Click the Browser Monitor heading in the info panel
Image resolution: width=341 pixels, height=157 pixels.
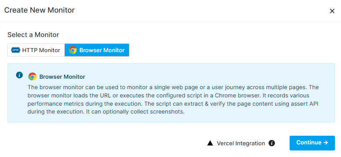(x=62, y=77)
